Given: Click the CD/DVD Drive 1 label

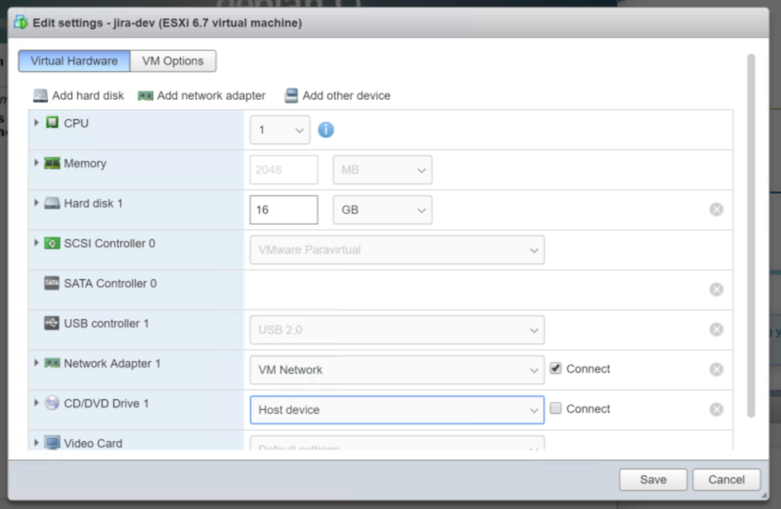Looking at the screenshot, I should 106,404.
